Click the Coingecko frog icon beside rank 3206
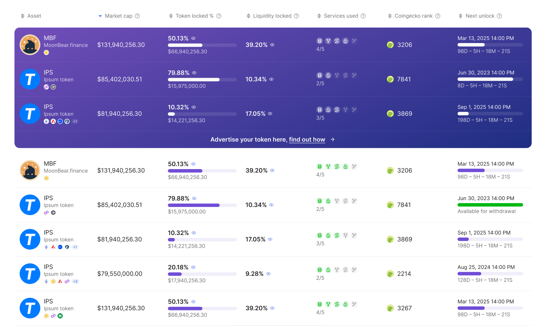The height and width of the screenshot is (326, 548). tap(390, 170)
